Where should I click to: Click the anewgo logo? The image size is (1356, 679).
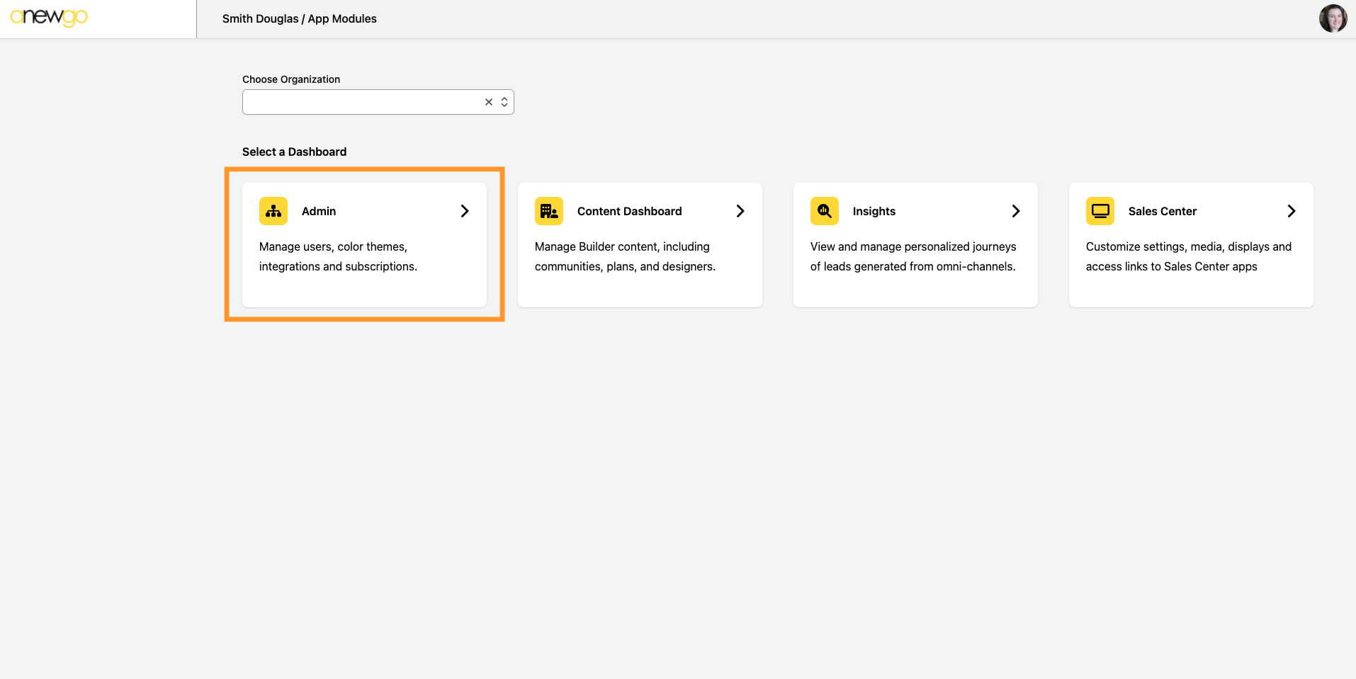tap(49, 18)
